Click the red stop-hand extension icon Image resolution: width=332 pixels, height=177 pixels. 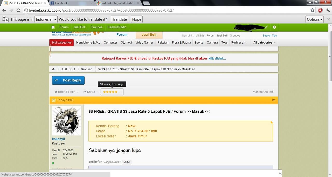click(x=320, y=10)
